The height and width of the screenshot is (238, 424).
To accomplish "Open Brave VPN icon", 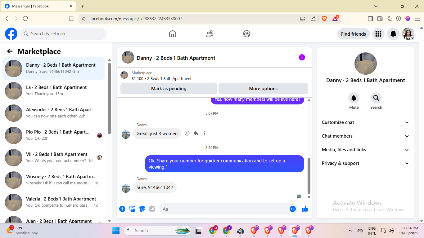I will click(399, 19).
